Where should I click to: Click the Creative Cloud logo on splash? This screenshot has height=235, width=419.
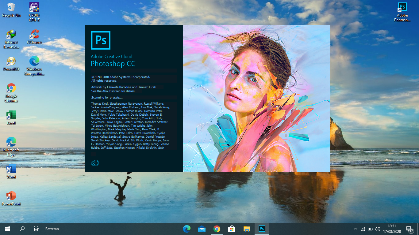click(95, 163)
